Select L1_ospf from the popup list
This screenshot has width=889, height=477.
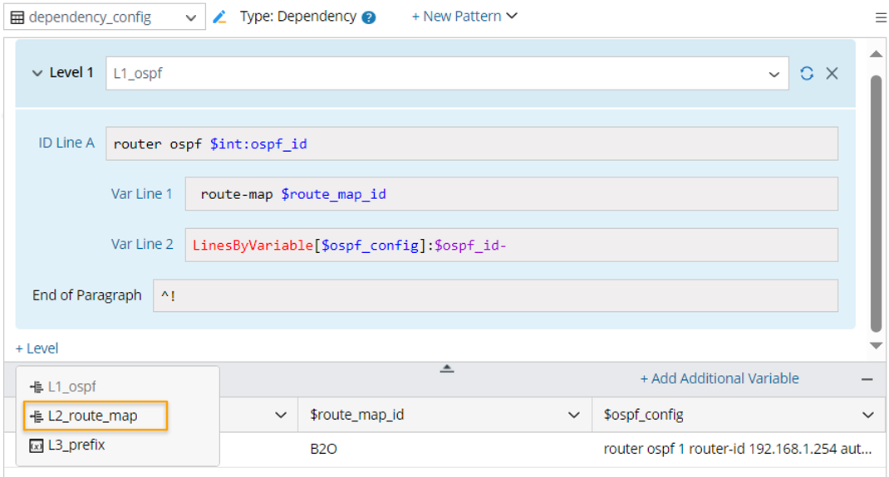[71, 387]
